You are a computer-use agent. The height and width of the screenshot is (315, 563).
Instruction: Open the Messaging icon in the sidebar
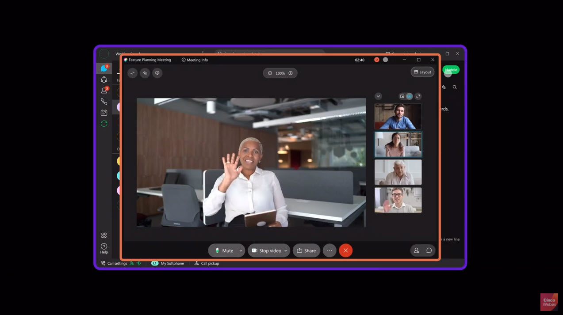[104, 68]
